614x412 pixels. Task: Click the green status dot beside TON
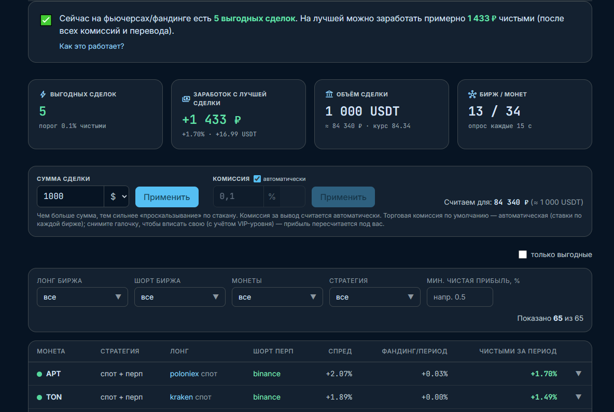(x=39, y=397)
